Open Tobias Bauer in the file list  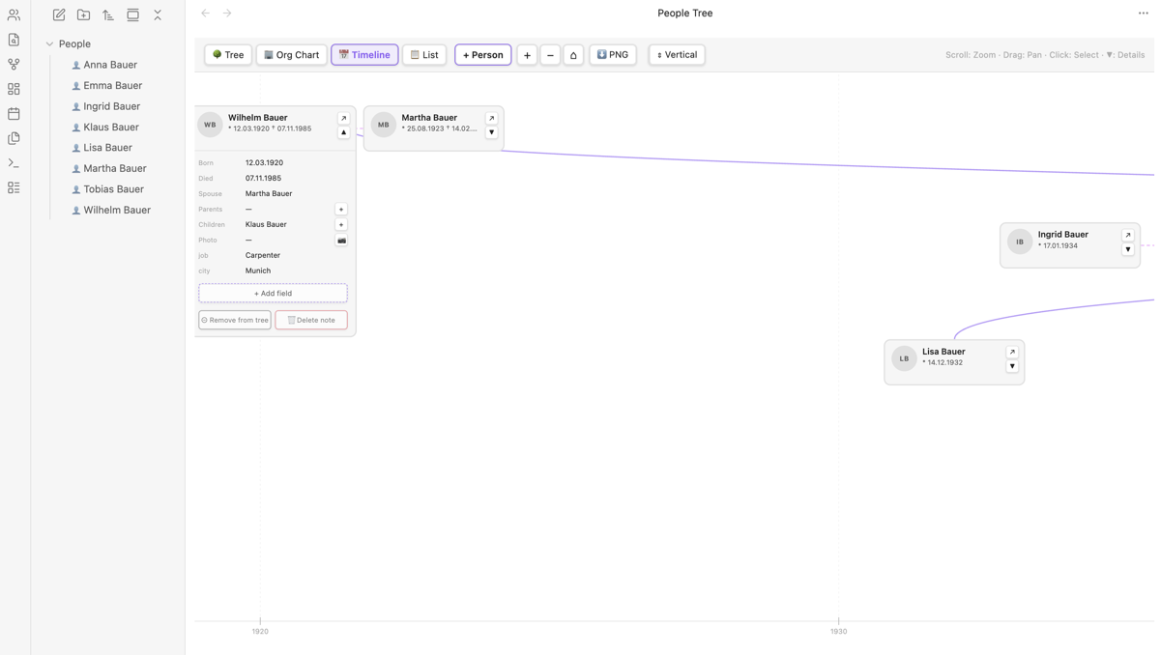(113, 189)
